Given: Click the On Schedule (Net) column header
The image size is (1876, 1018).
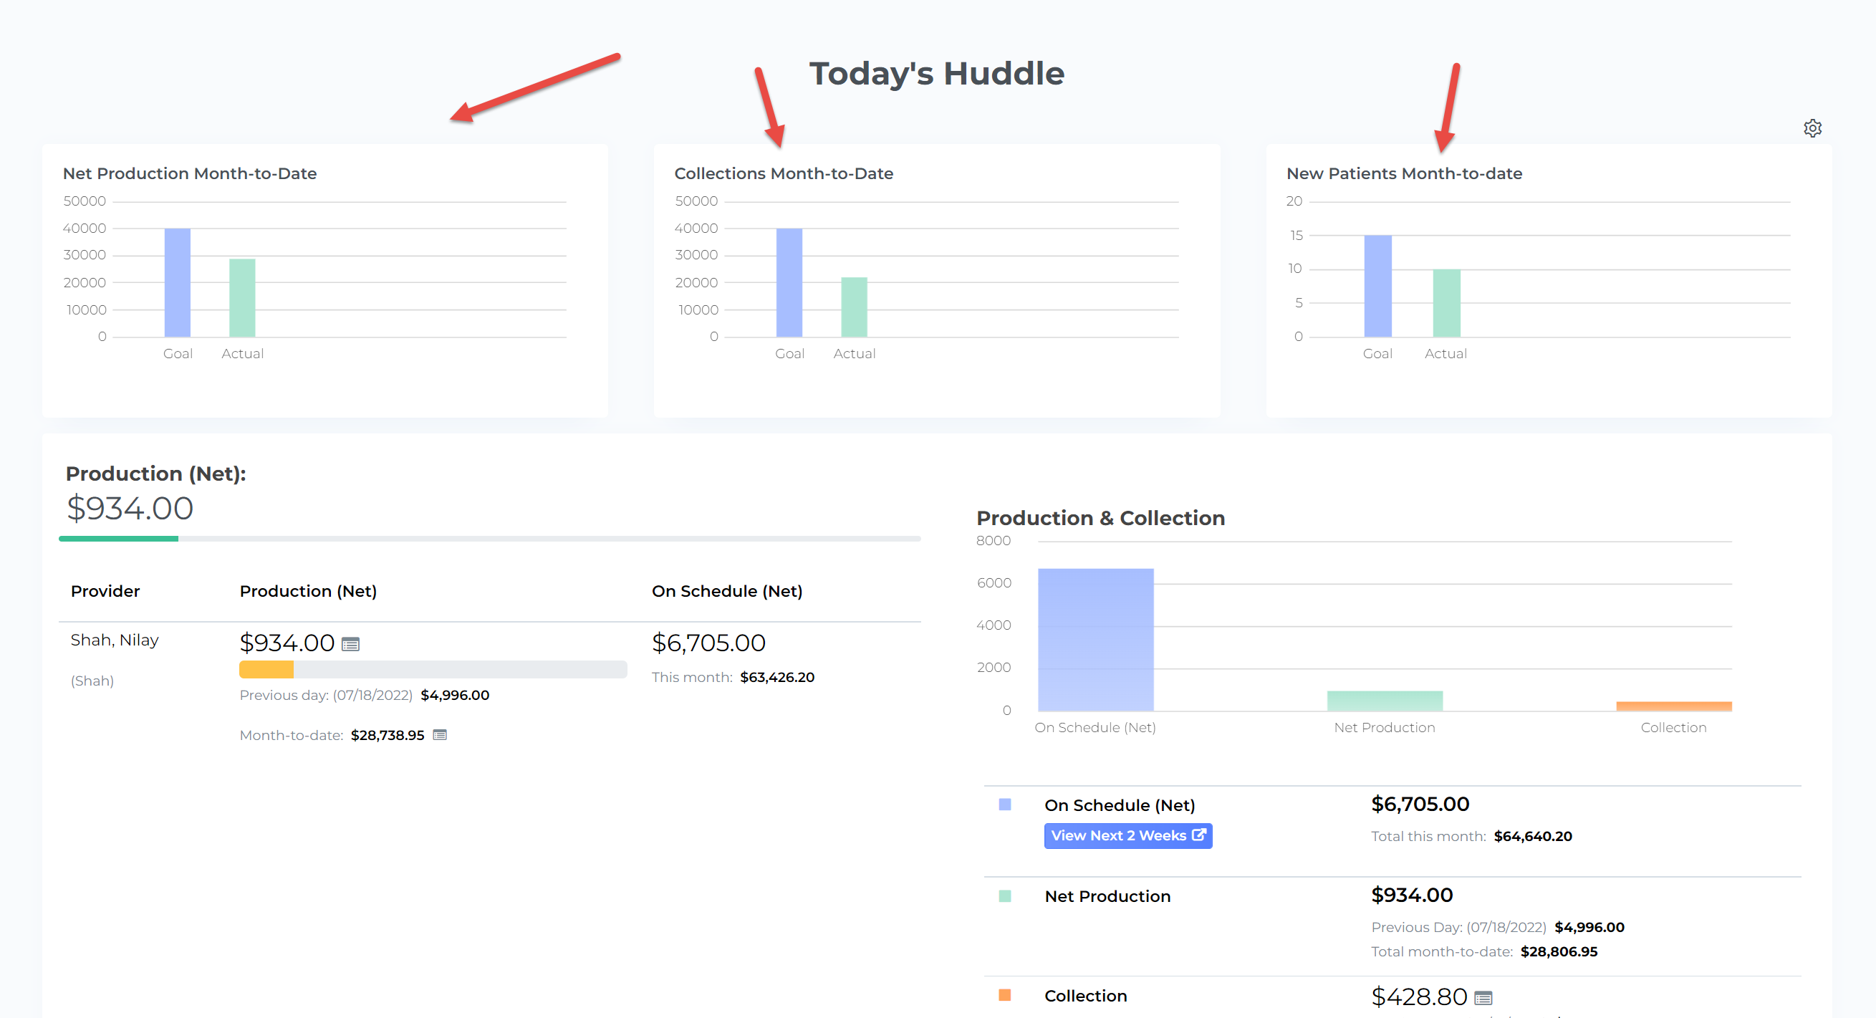Looking at the screenshot, I should [726, 591].
